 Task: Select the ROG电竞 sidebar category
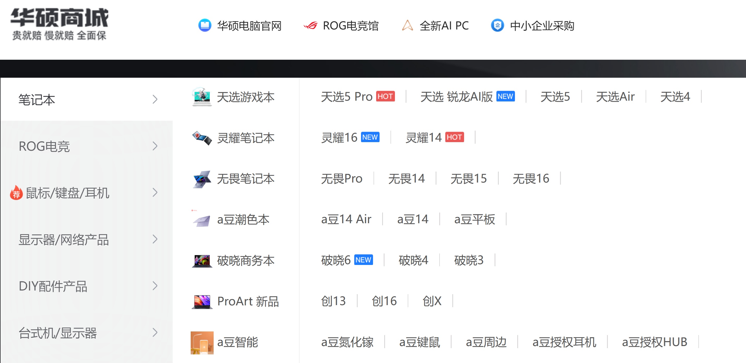pyautogui.click(x=87, y=146)
